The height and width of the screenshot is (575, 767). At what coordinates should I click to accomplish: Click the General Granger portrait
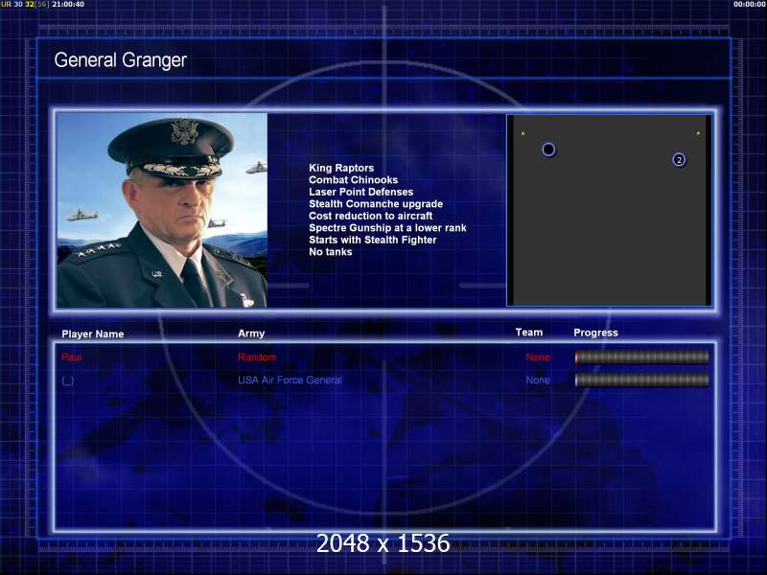point(162,210)
